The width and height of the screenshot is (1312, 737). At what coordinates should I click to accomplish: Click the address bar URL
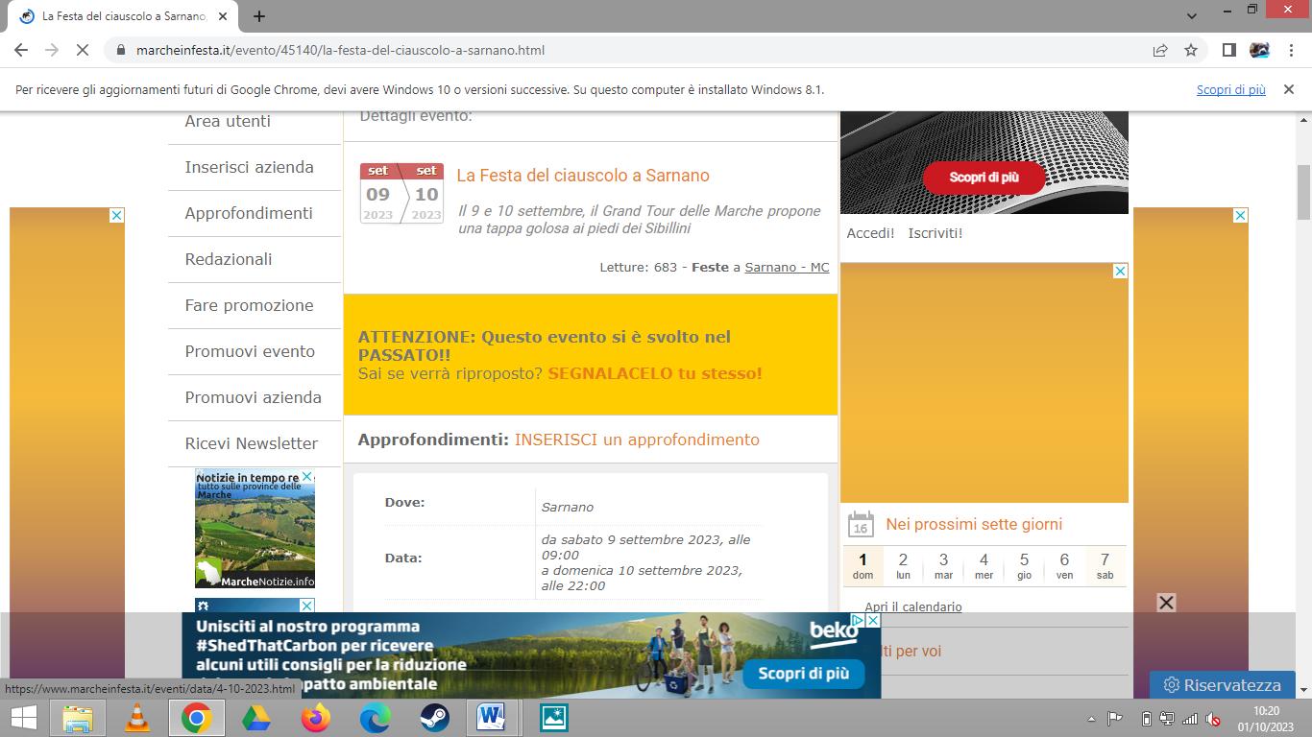pyautogui.click(x=340, y=50)
